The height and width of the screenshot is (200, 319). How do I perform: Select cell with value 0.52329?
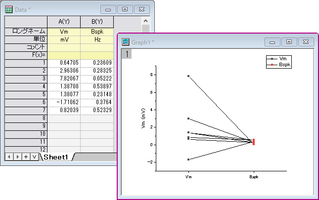point(97,110)
